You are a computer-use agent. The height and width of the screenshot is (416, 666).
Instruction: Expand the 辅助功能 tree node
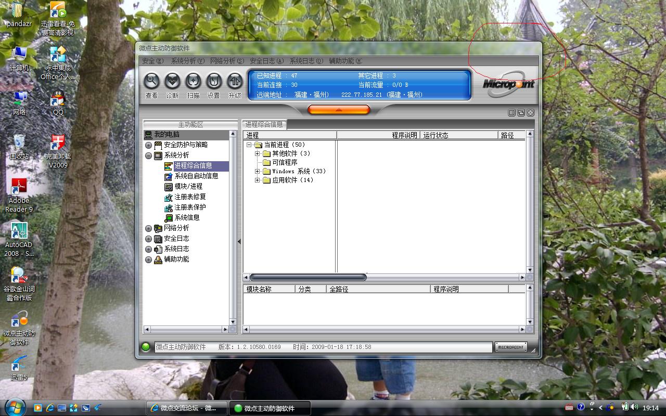pyautogui.click(x=149, y=259)
